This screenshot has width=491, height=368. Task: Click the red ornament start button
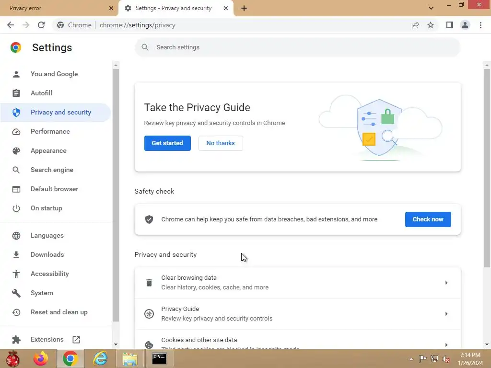pos(12,358)
